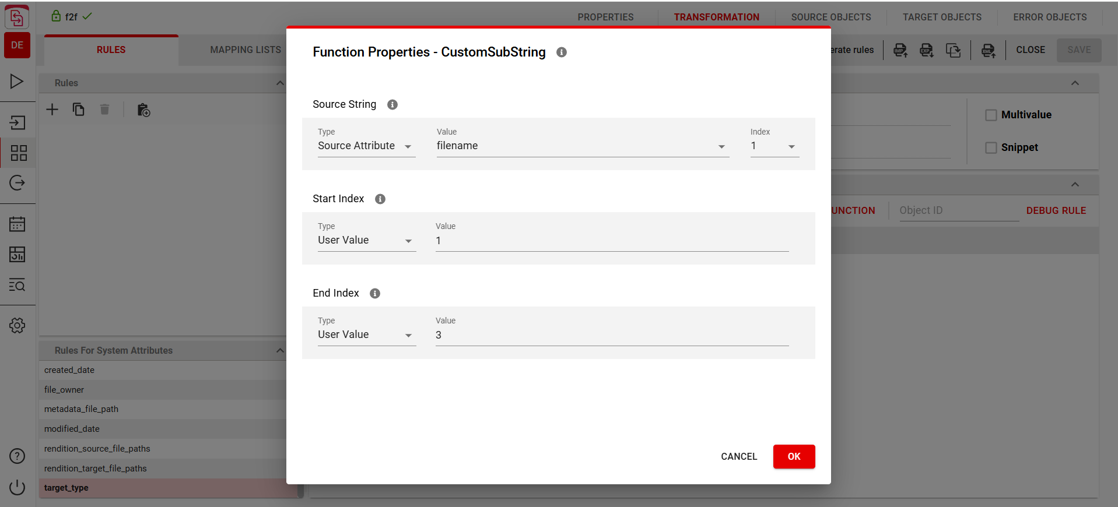Switch to the Source Objects tab
1118x507 pixels.
click(x=831, y=17)
